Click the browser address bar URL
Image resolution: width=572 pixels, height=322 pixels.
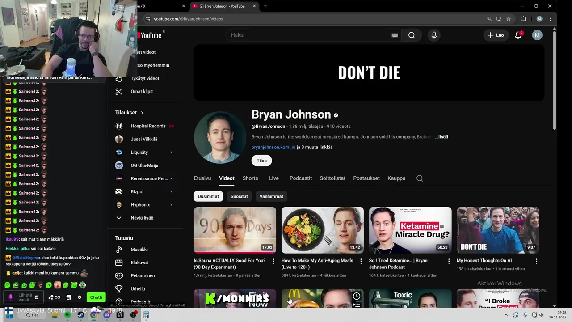pyautogui.click(x=188, y=19)
